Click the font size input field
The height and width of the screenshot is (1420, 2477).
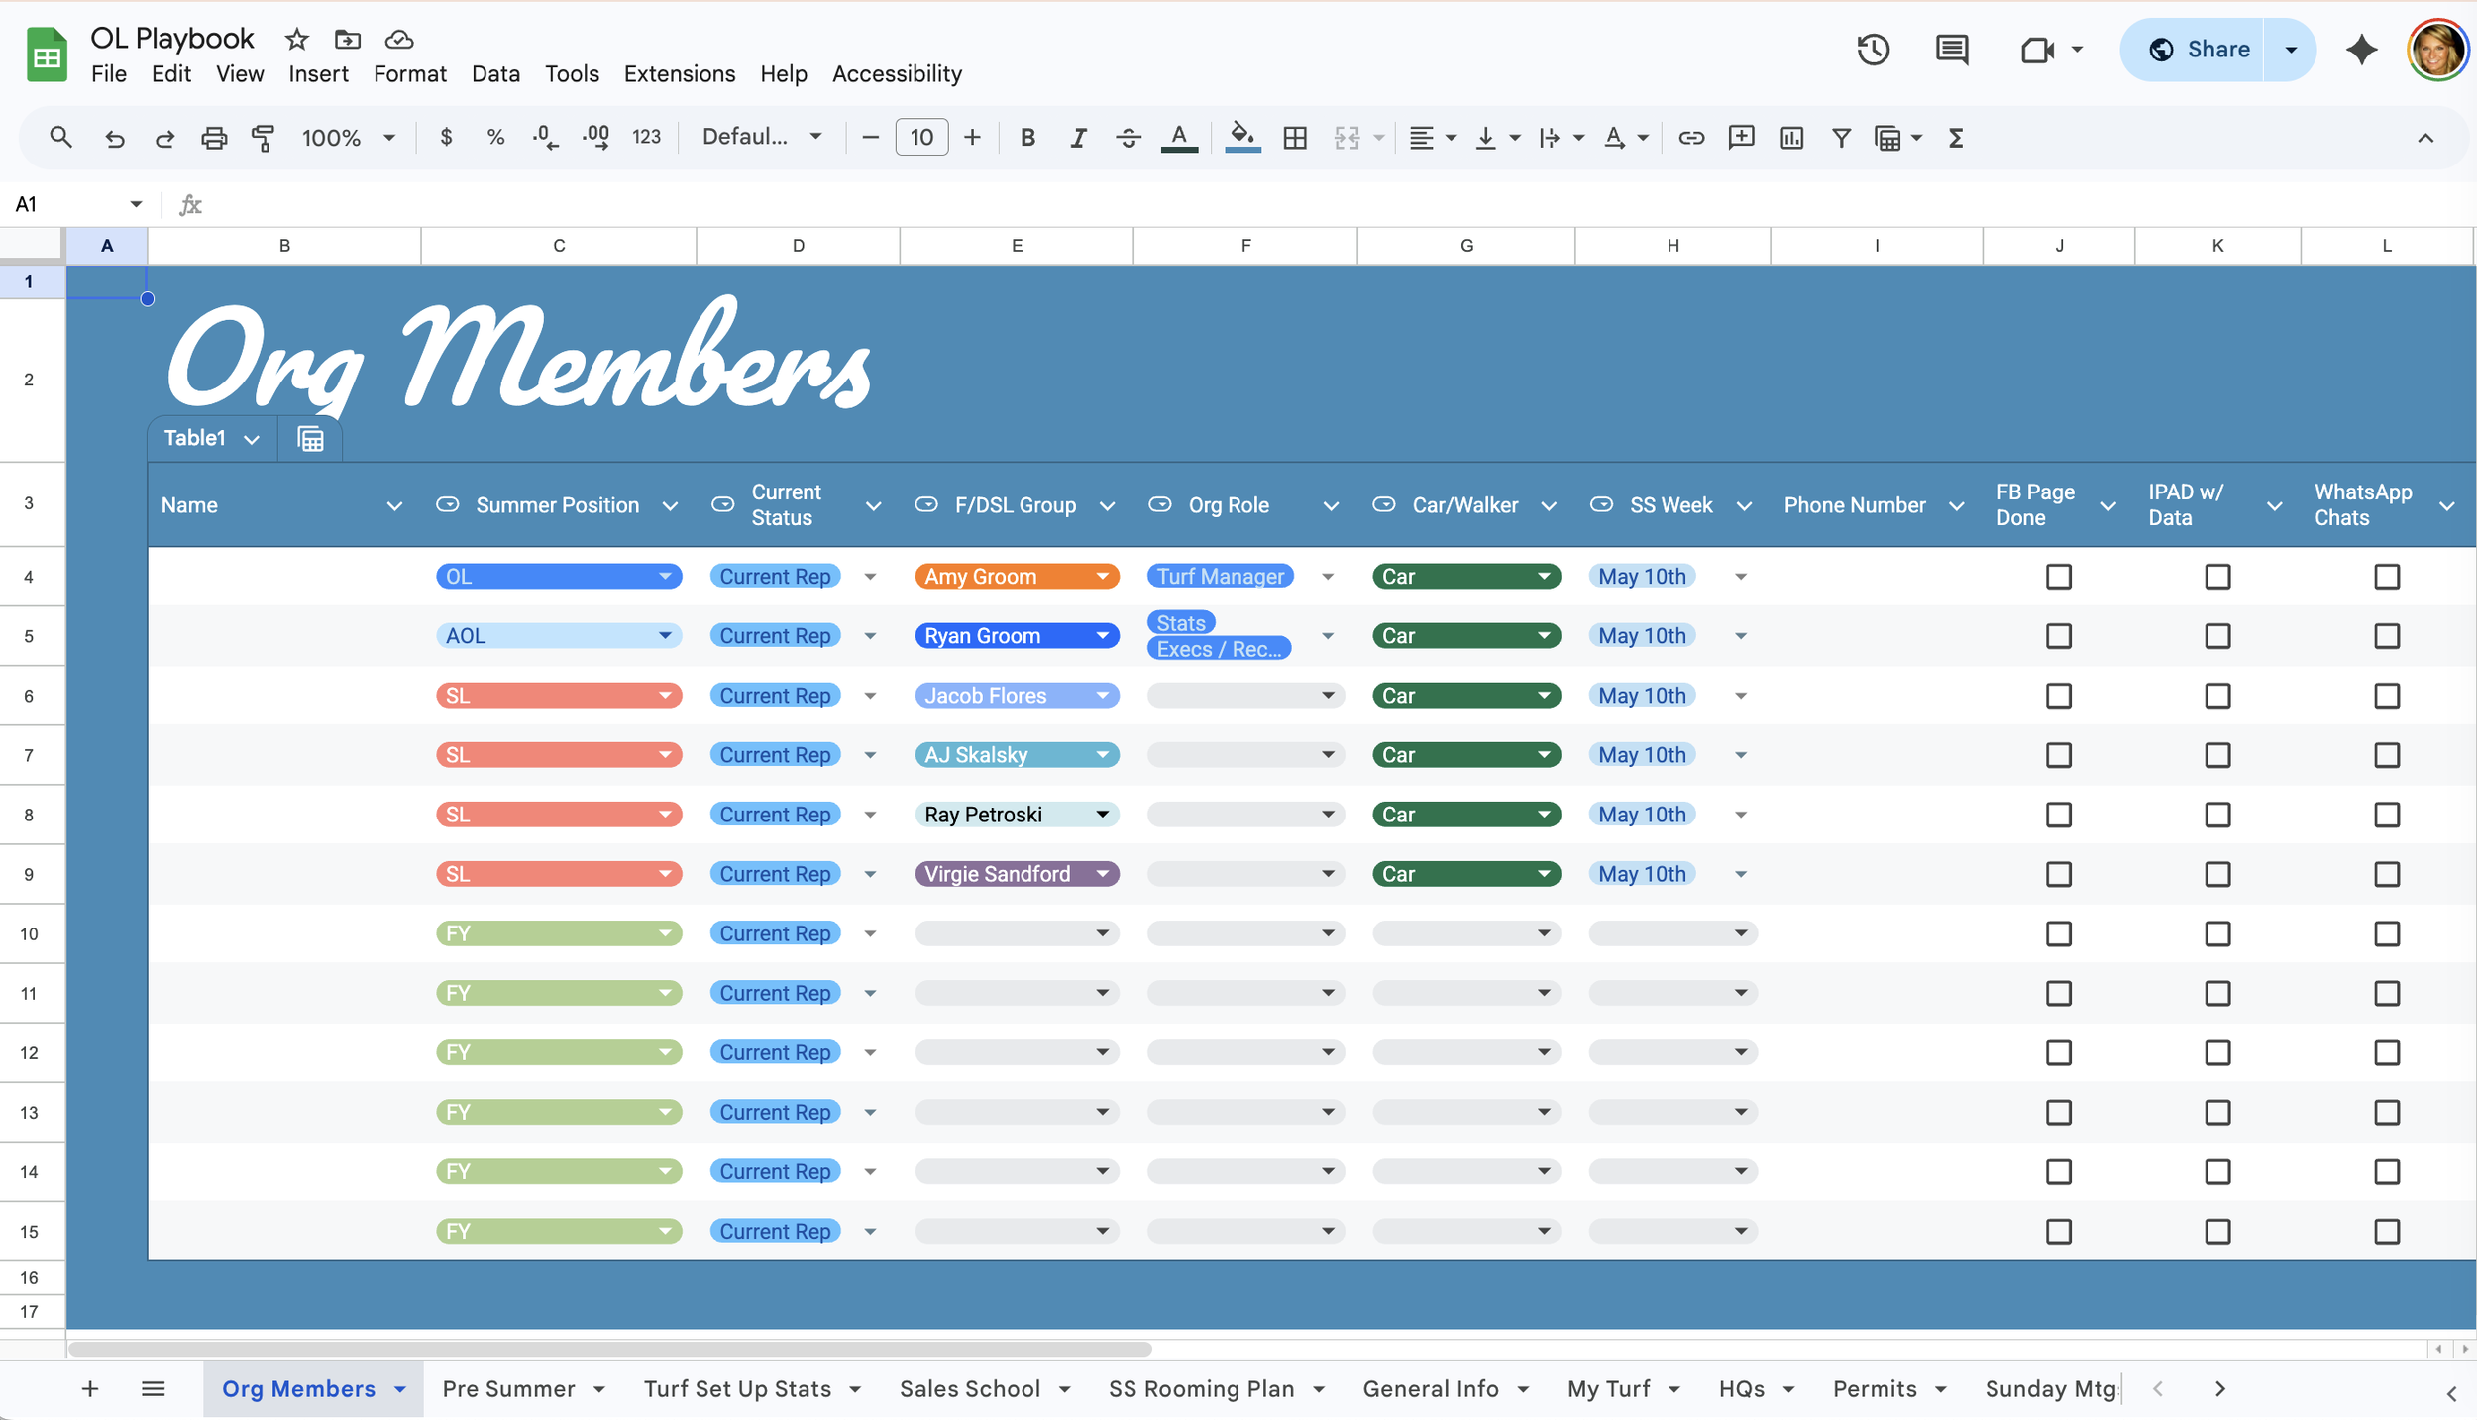(x=920, y=138)
